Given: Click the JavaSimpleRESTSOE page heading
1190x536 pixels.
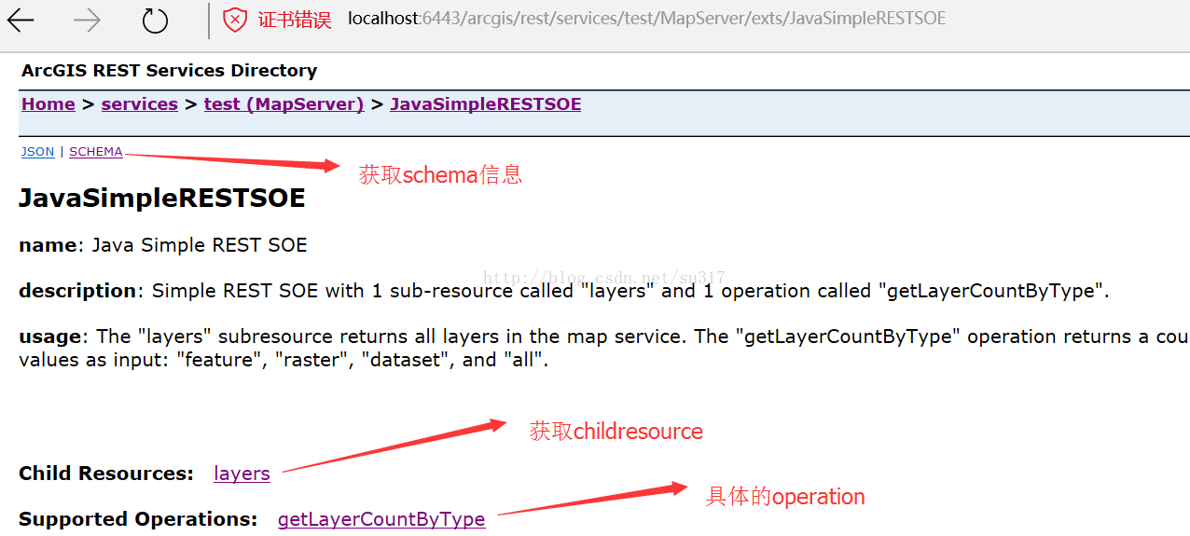Looking at the screenshot, I should [x=162, y=199].
